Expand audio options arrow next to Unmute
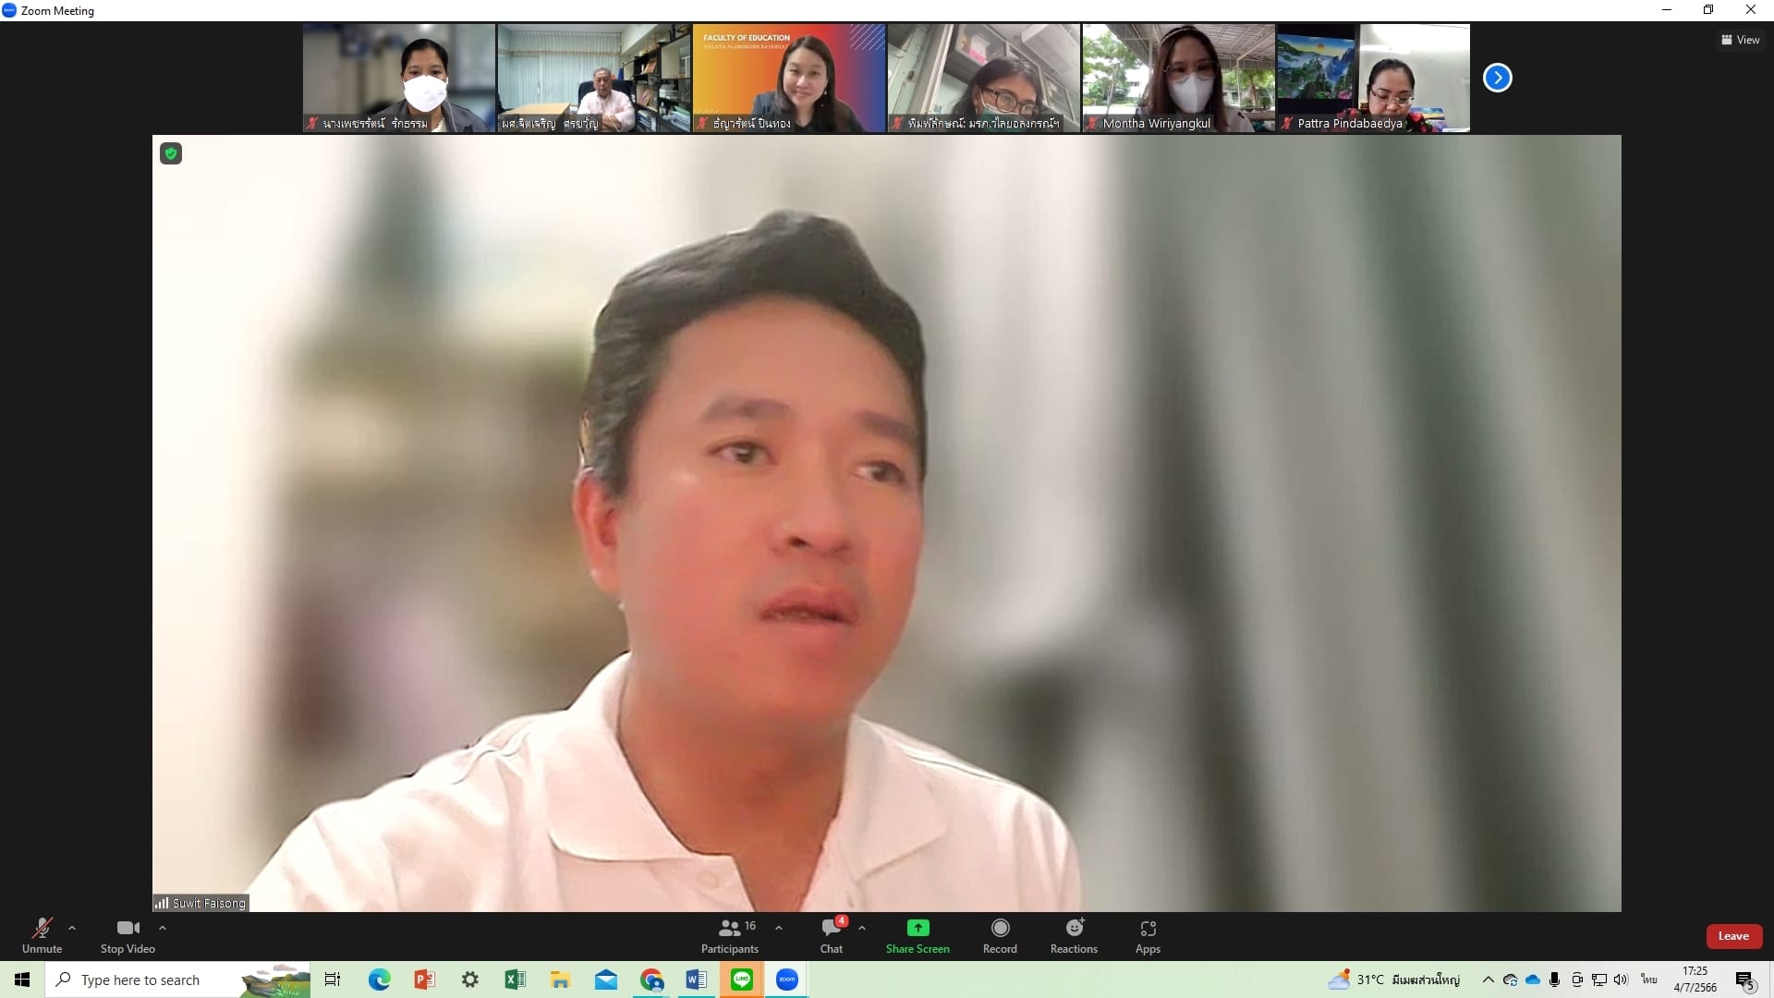Screen dimensions: 1774x998 pyautogui.click(x=72, y=928)
